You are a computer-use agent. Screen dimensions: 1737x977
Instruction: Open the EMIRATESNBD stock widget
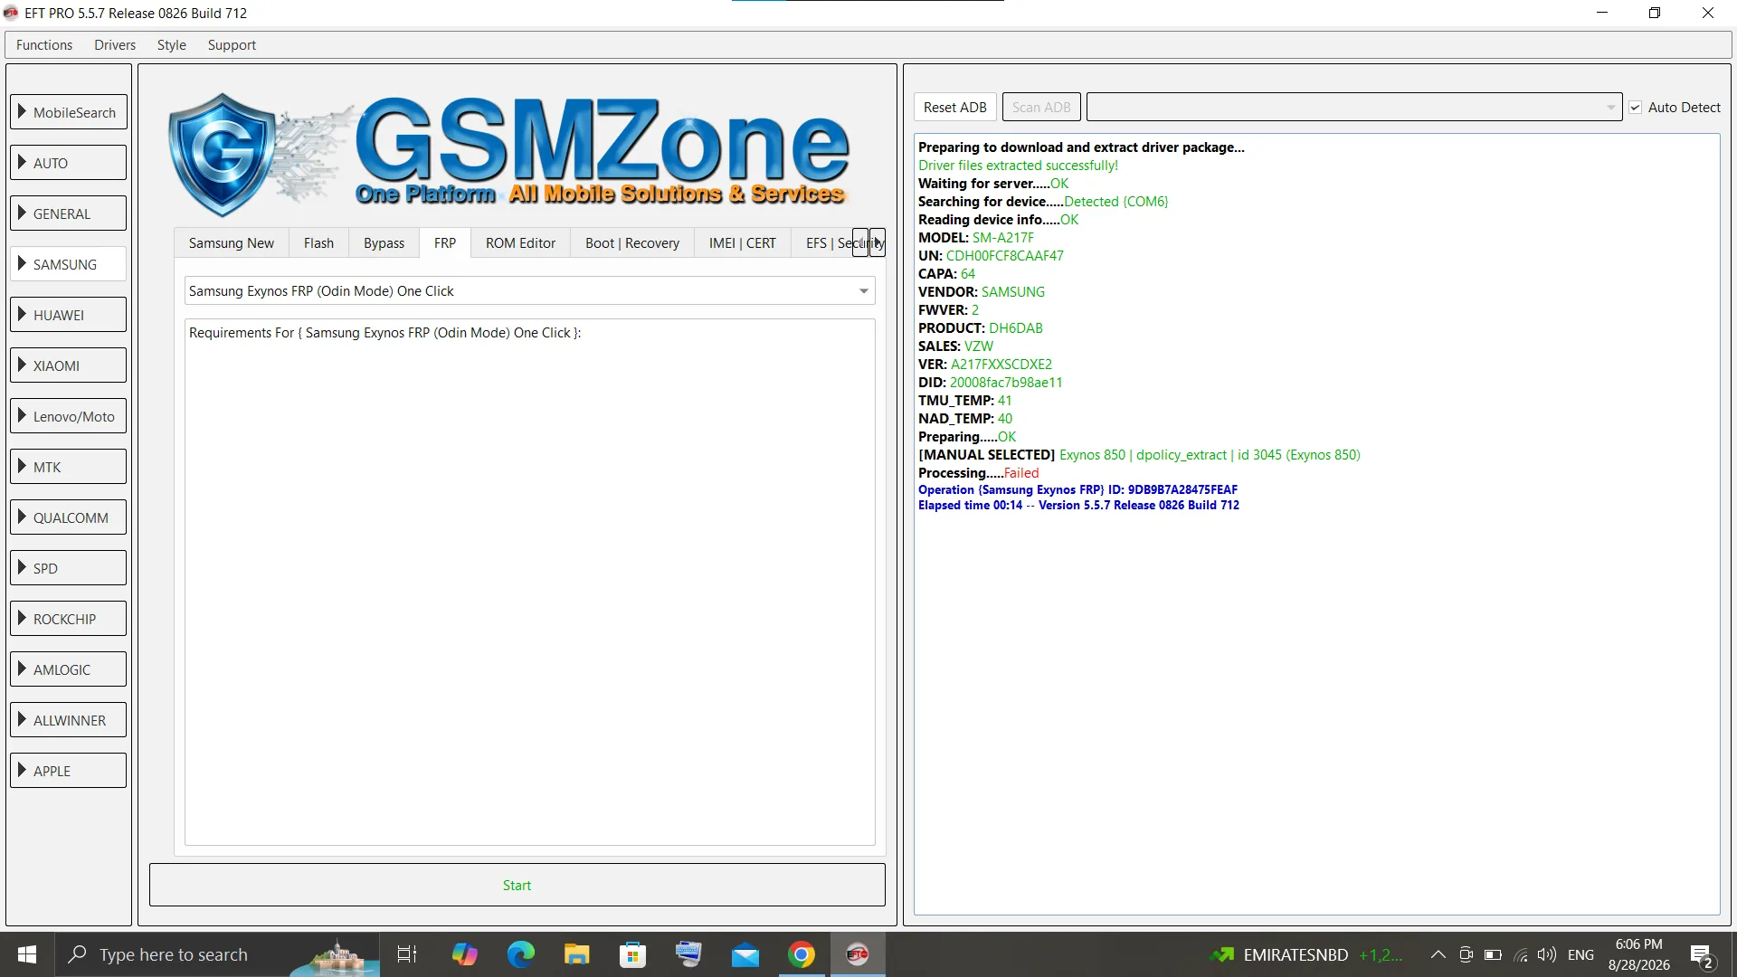pos(1307,954)
